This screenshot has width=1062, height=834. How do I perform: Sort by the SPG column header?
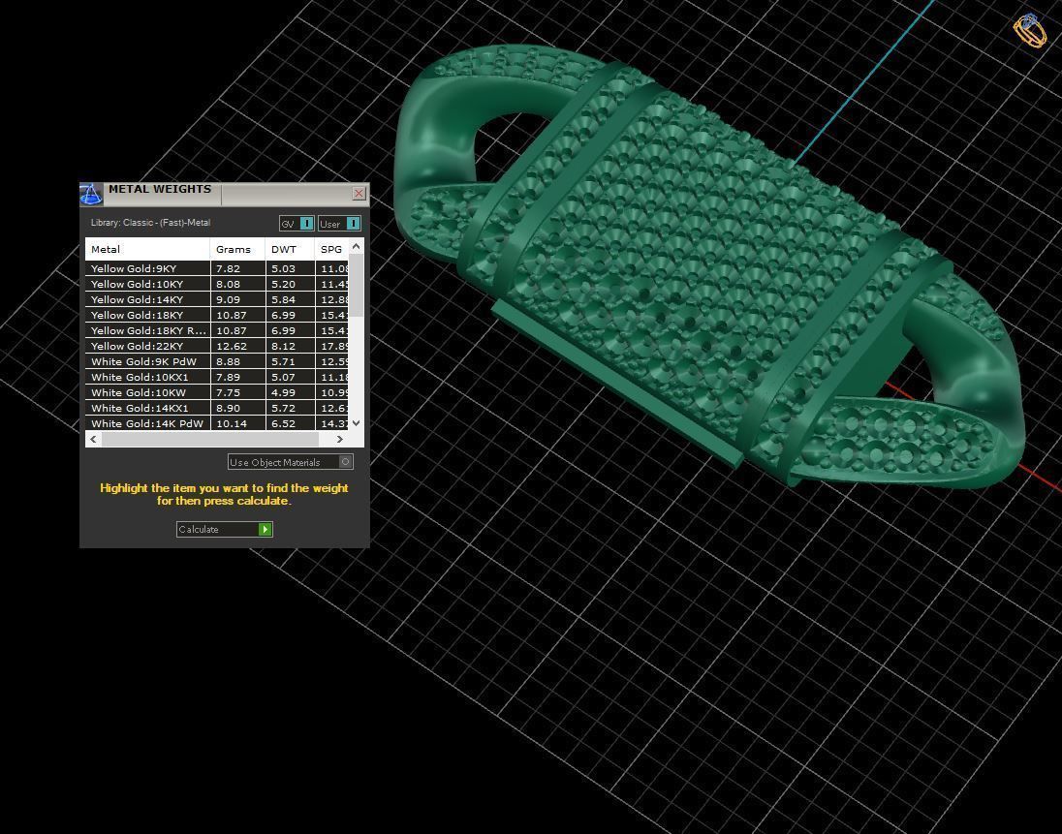(331, 249)
